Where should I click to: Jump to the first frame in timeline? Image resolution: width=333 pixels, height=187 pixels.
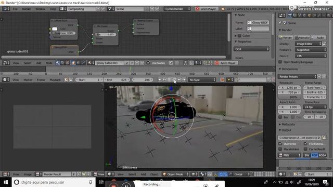[160, 79]
